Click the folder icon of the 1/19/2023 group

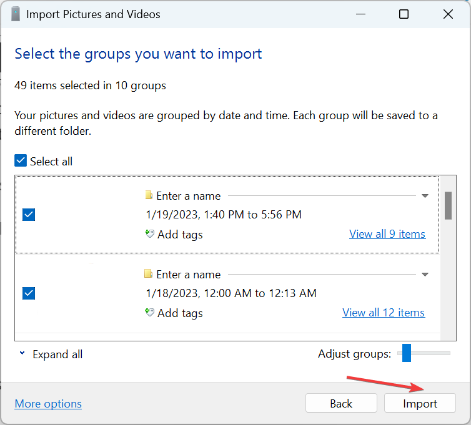(149, 195)
